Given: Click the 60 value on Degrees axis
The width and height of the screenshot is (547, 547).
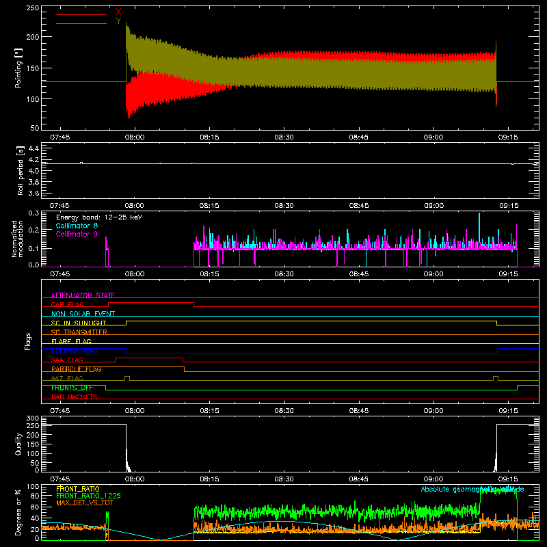Looking at the screenshot, I should click(35, 507).
